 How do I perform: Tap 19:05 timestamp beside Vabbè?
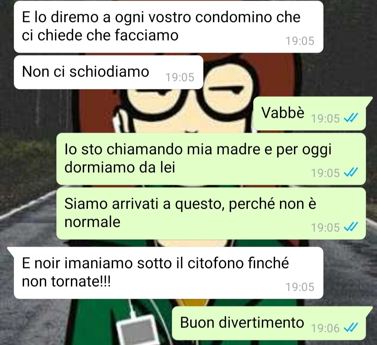[x=325, y=118]
